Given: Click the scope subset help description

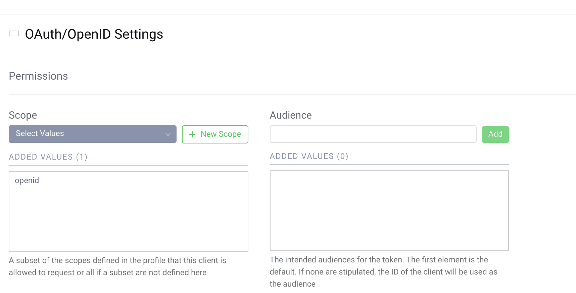Looking at the screenshot, I should pos(117,266).
